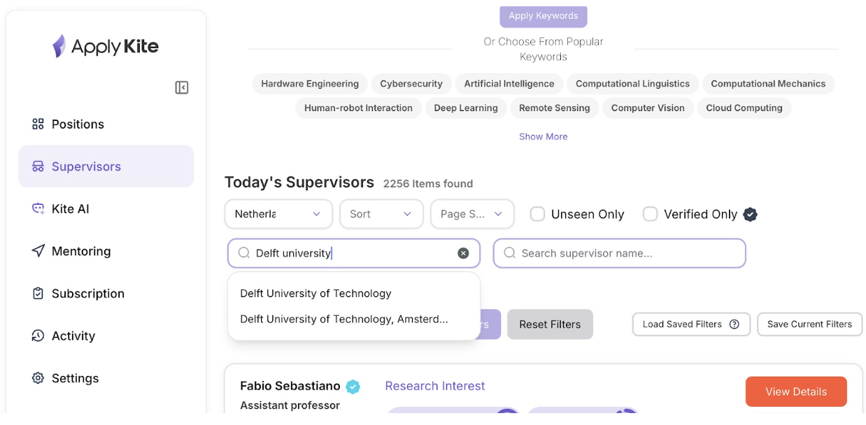Open the Sort dropdown
The image size is (866, 425).
point(381,214)
